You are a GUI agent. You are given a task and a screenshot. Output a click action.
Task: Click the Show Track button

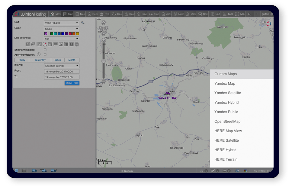(72, 83)
